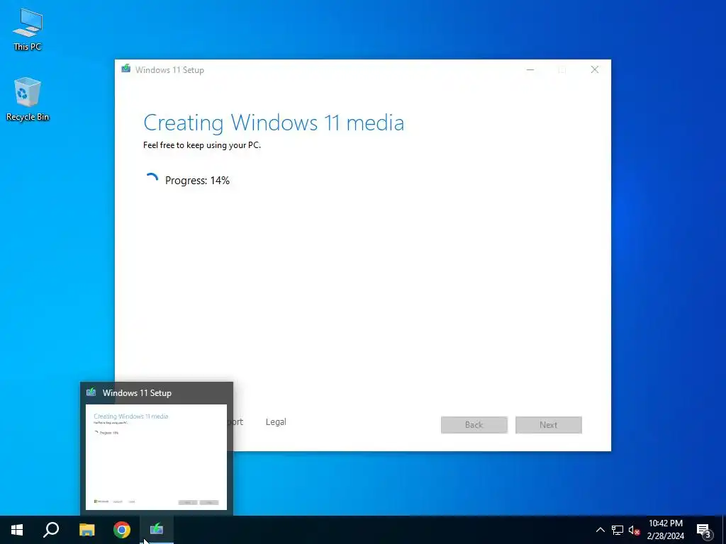Viewport: 726px width, 544px height.
Task: Click the setup icon in title bar
Action: 126,69
